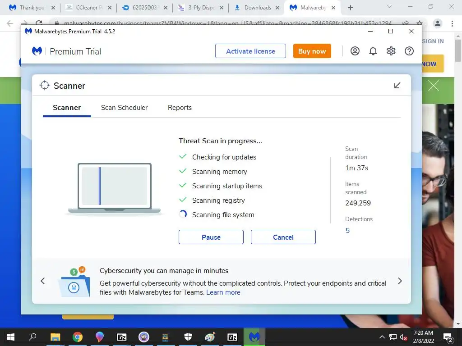Open the monkey face taskbar app
The width and height of the screenshot is (462, 346).
click(x=144, y=337)
